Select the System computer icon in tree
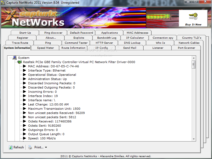This screenshot has width=212, height=159. pyautogui.click(x=15, y=58)
